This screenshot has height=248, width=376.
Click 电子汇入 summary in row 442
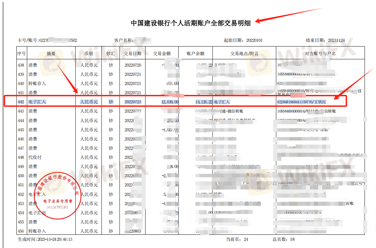[x=37, y=102]
